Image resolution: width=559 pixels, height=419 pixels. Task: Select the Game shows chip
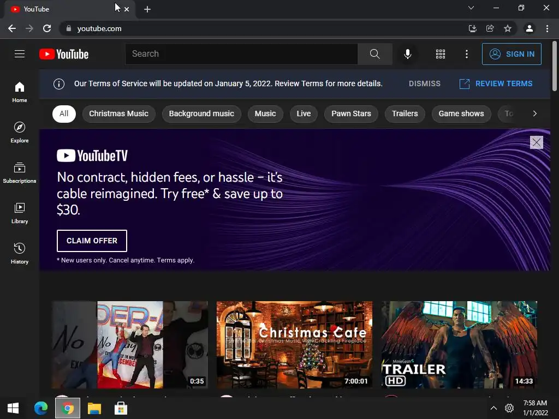coord(461,113)
